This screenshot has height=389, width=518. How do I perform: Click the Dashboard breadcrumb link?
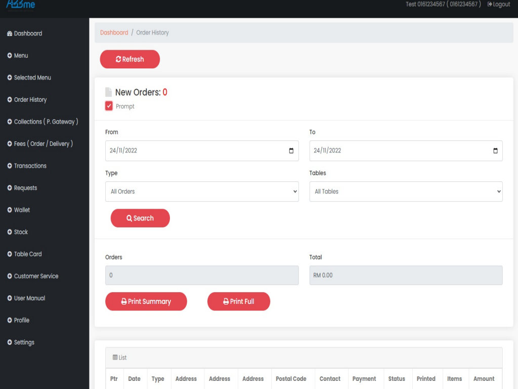pyautogui.click(x=114, y=32)
